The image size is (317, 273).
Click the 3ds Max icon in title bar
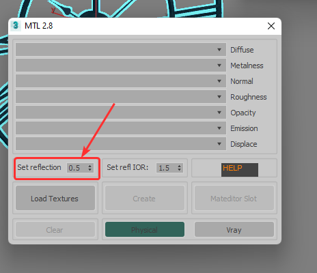tap(16, 26)
